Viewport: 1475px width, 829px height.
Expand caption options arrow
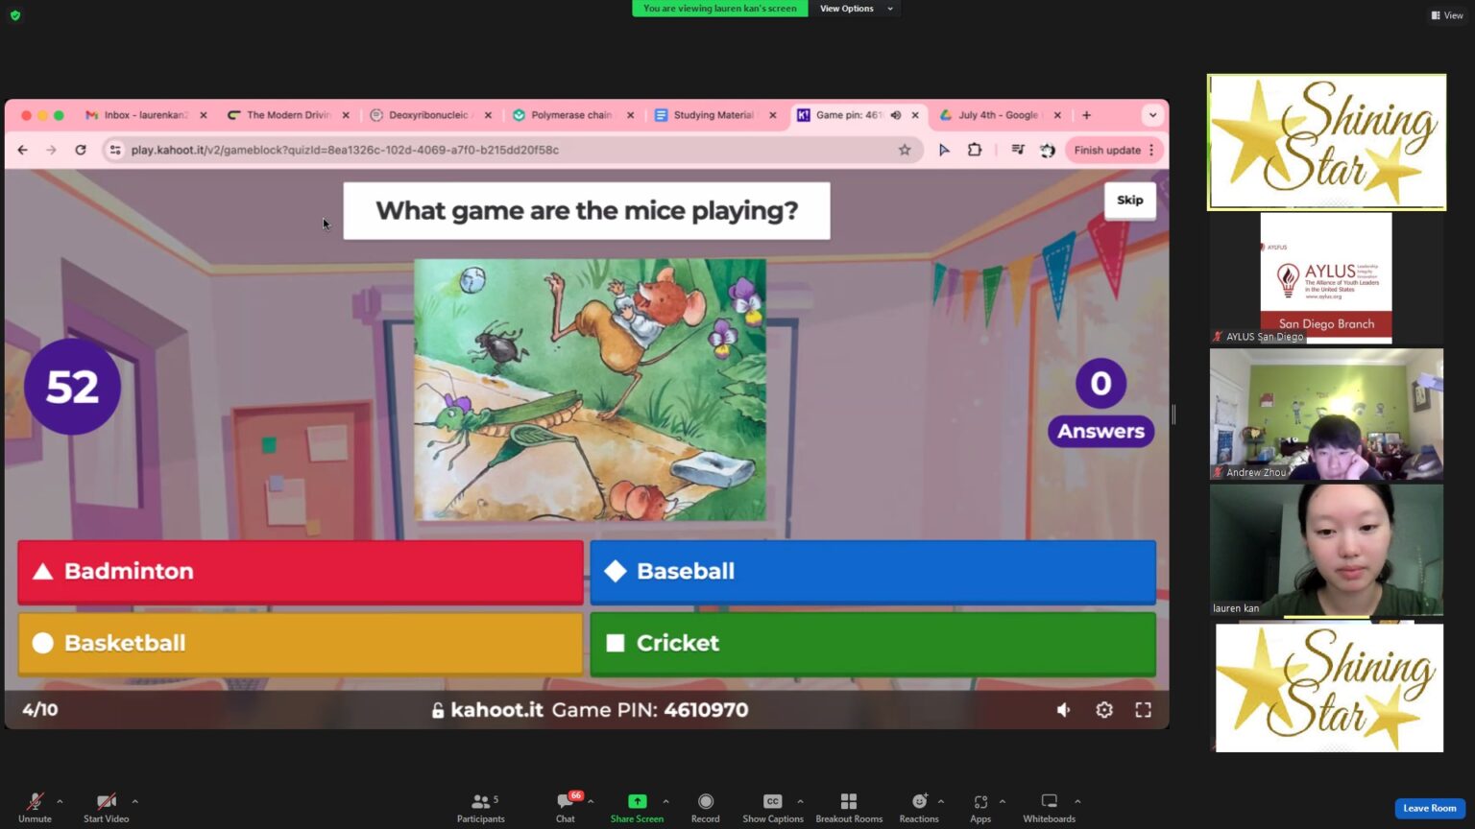800,801
